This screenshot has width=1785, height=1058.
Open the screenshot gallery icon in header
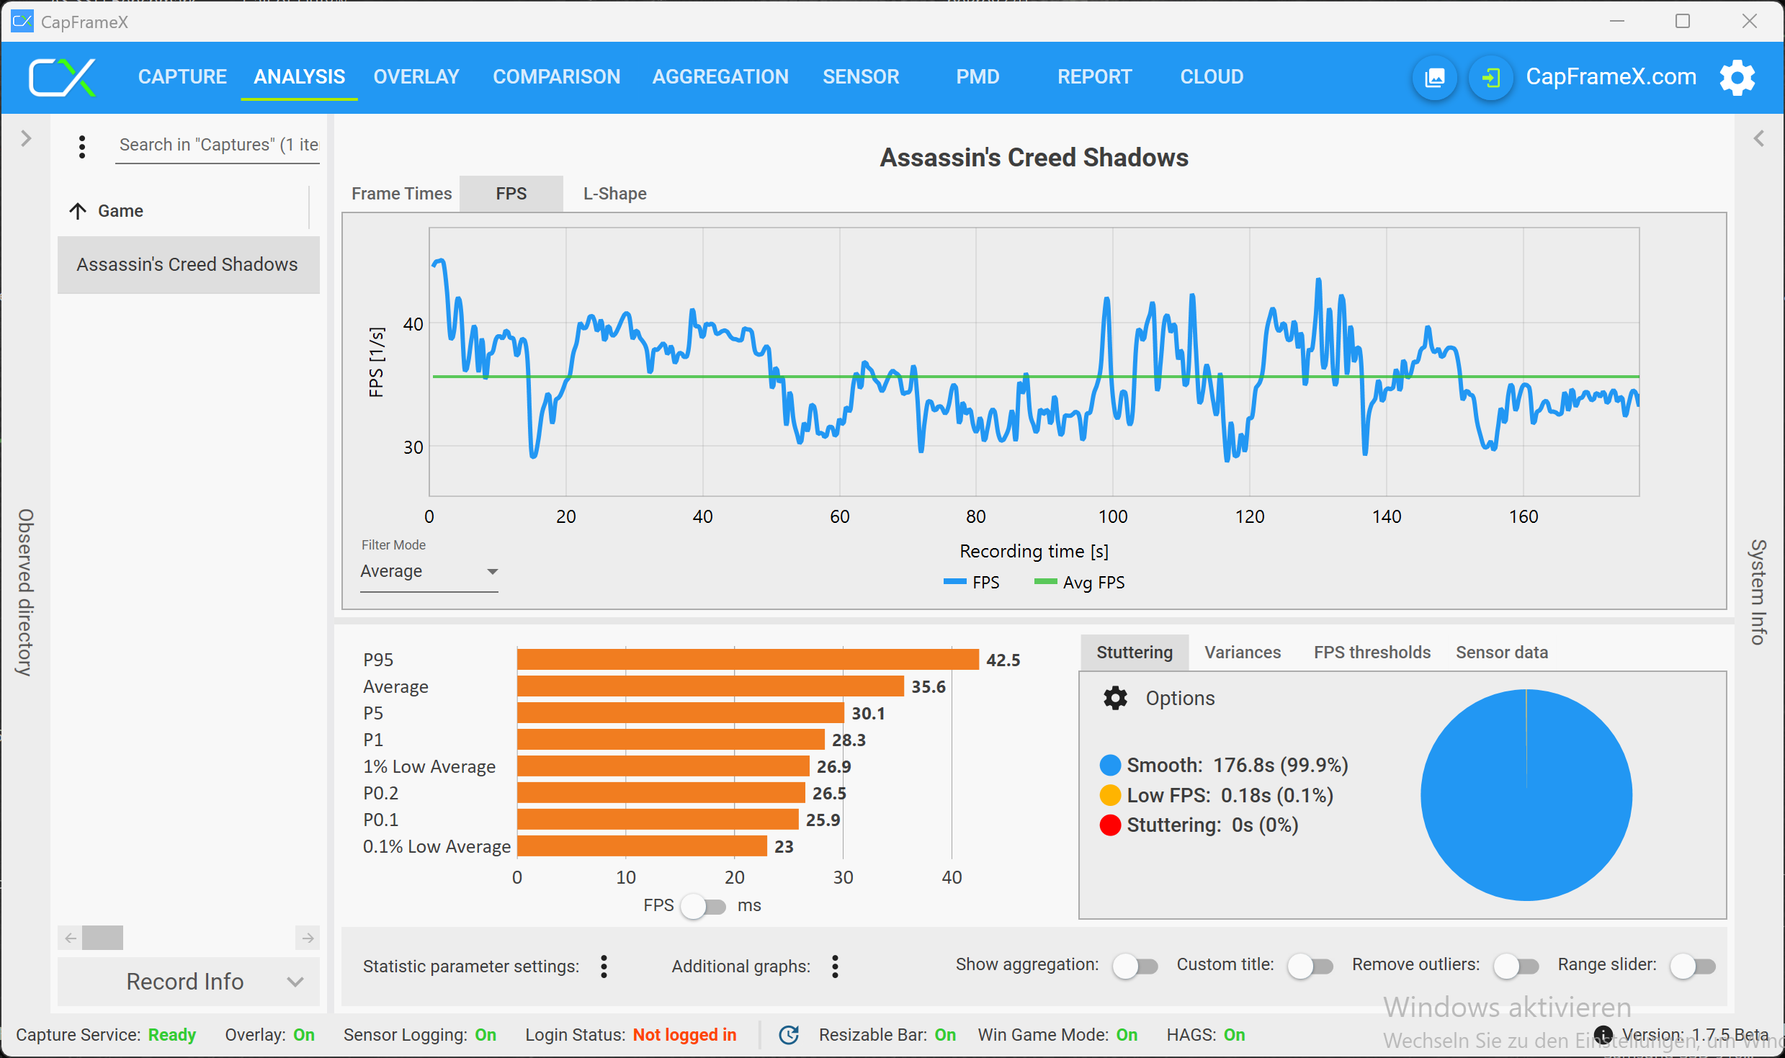pos(1434,77)
